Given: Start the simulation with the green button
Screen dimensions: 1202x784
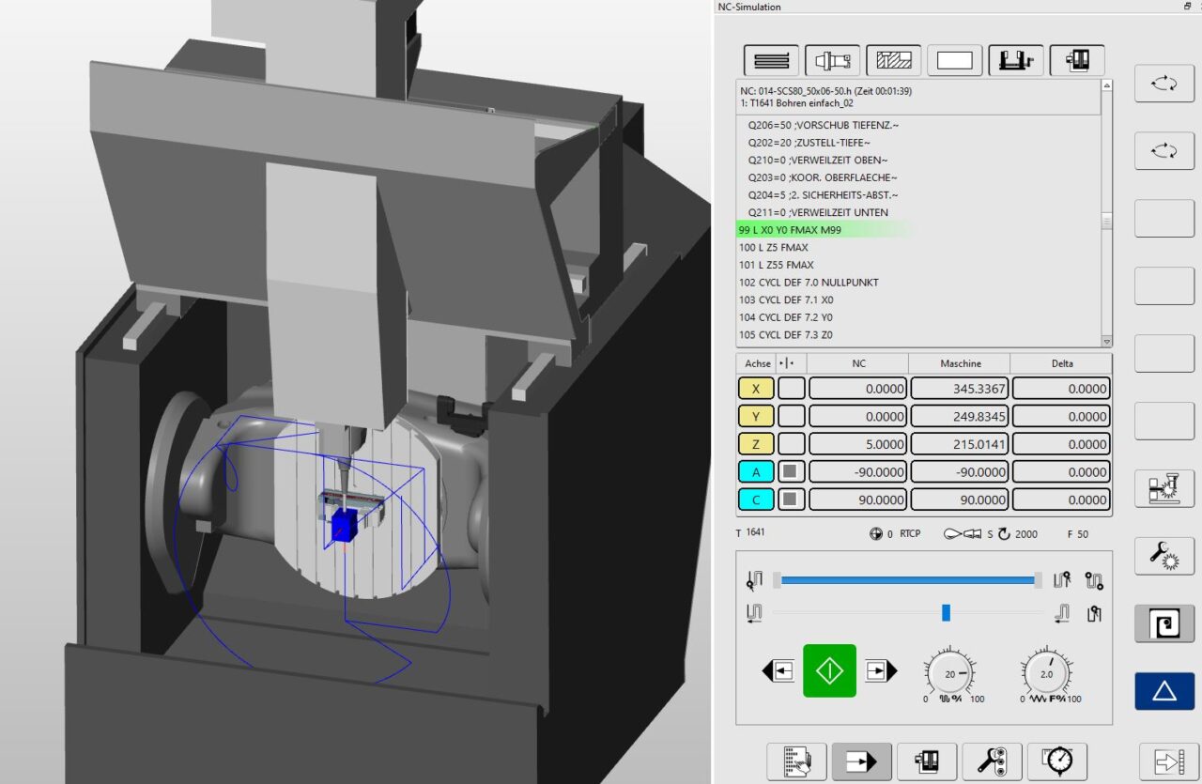Looking at the screenshot, I should click(x=828, y=669).
